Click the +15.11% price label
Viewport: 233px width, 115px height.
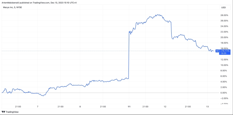click(224, 51)
